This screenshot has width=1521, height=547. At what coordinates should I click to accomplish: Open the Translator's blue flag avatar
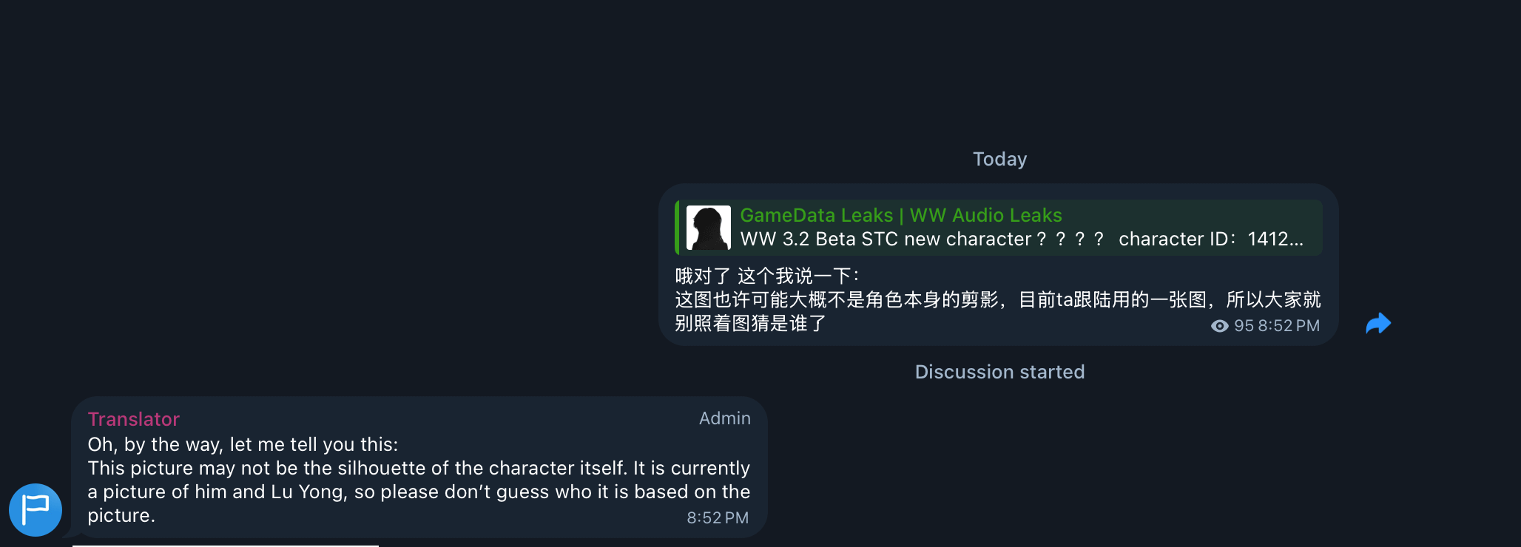(x=36, y=510)
